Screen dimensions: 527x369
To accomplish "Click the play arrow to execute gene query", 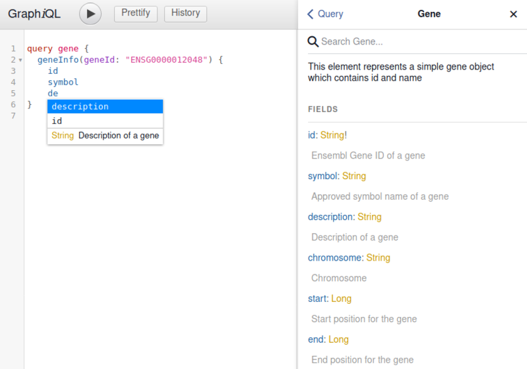I will (90, 13).
